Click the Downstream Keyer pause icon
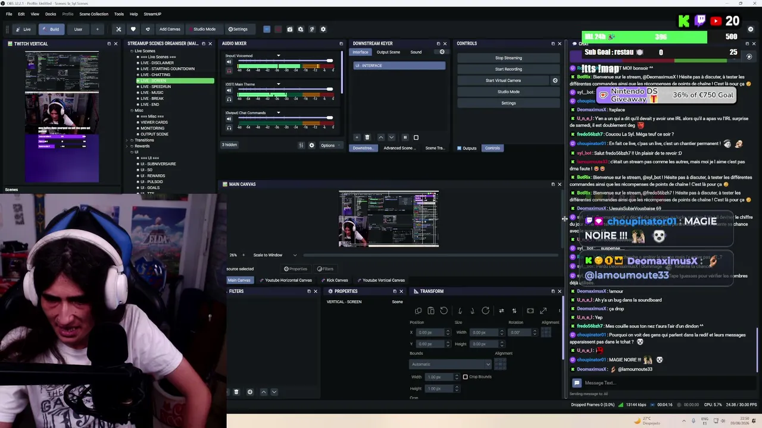762x428 pixels. [x=405, y=137]
